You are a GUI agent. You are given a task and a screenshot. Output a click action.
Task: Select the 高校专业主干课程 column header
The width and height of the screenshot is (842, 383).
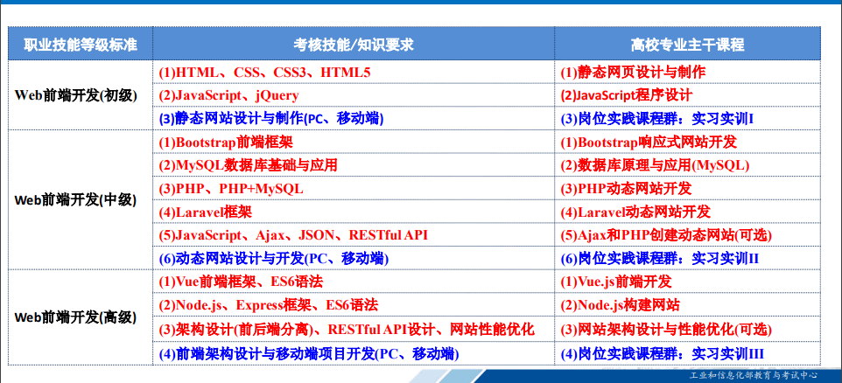point(687,44)
